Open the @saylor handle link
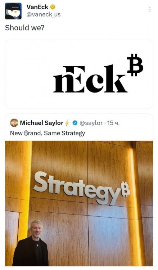 click(91, 123)
